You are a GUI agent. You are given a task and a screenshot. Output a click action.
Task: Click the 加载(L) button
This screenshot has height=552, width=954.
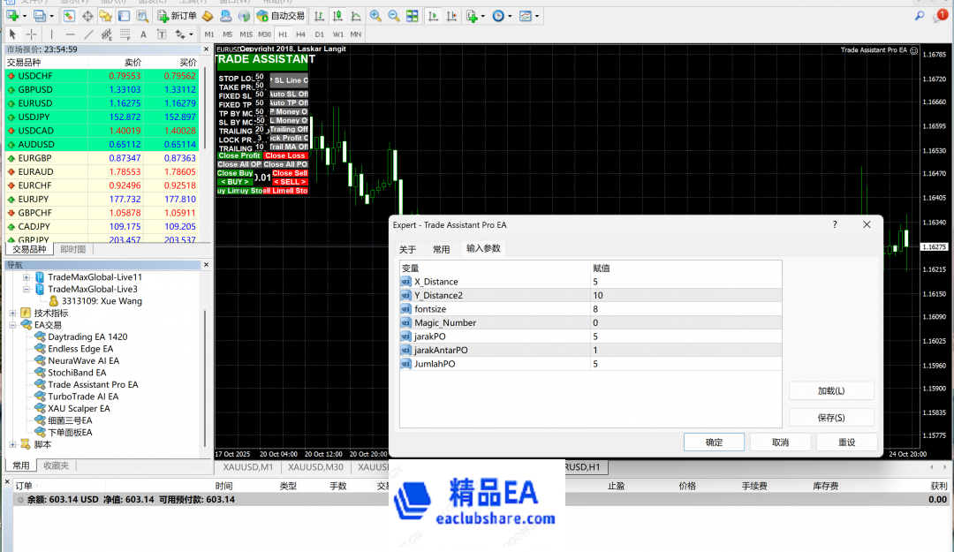[x=830, y=390]
